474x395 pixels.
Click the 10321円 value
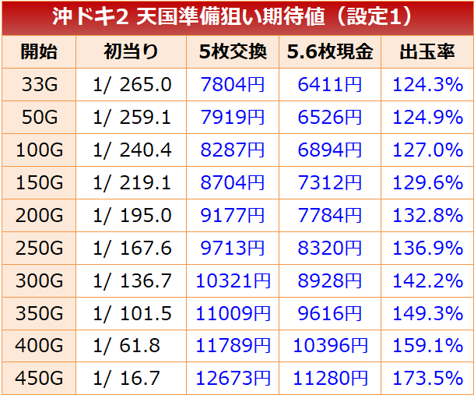point(233,280)
